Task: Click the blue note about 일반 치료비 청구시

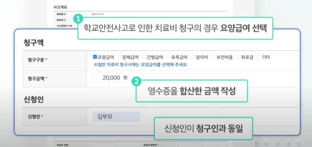Action: click(141, 65)
